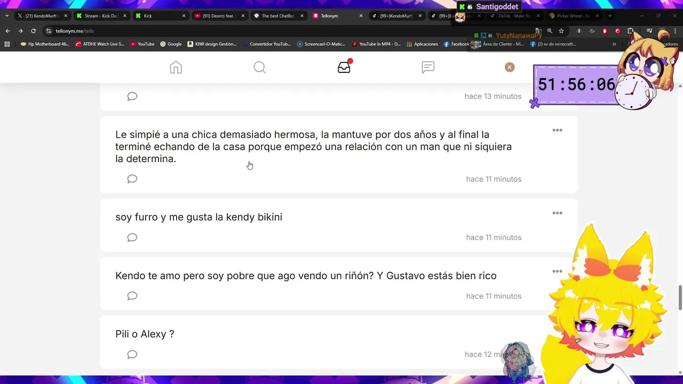Open the Chrome extensions puzzle icon
683x384 pixels.
coord(630,31)
